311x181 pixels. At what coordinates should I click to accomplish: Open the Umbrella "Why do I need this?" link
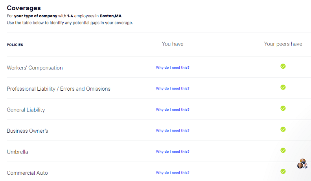(x=173, y=152)
